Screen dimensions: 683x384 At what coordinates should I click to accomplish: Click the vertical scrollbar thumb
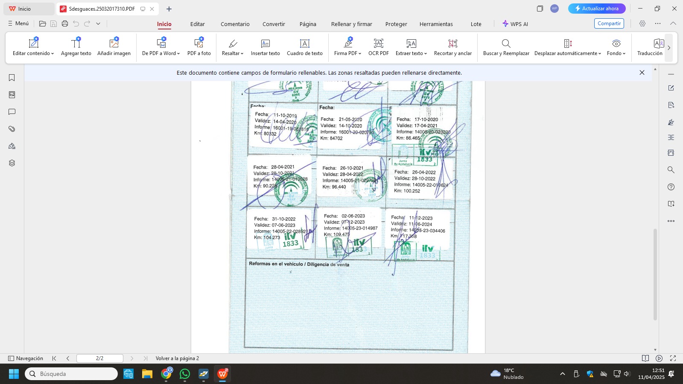tap(655, 274)
